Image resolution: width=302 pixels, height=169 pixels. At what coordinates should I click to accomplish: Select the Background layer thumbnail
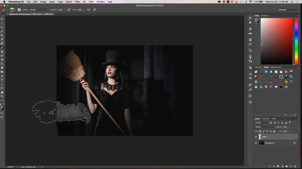pos(261,143)
